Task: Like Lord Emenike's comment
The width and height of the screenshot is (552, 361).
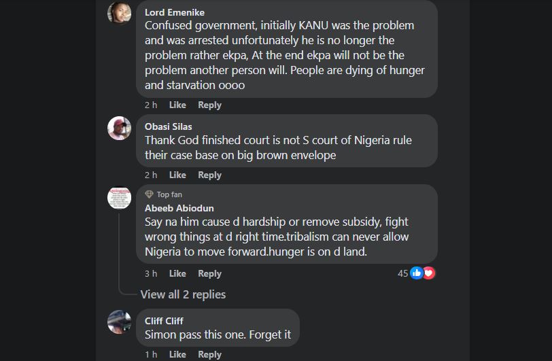Action: coord(177,105)
